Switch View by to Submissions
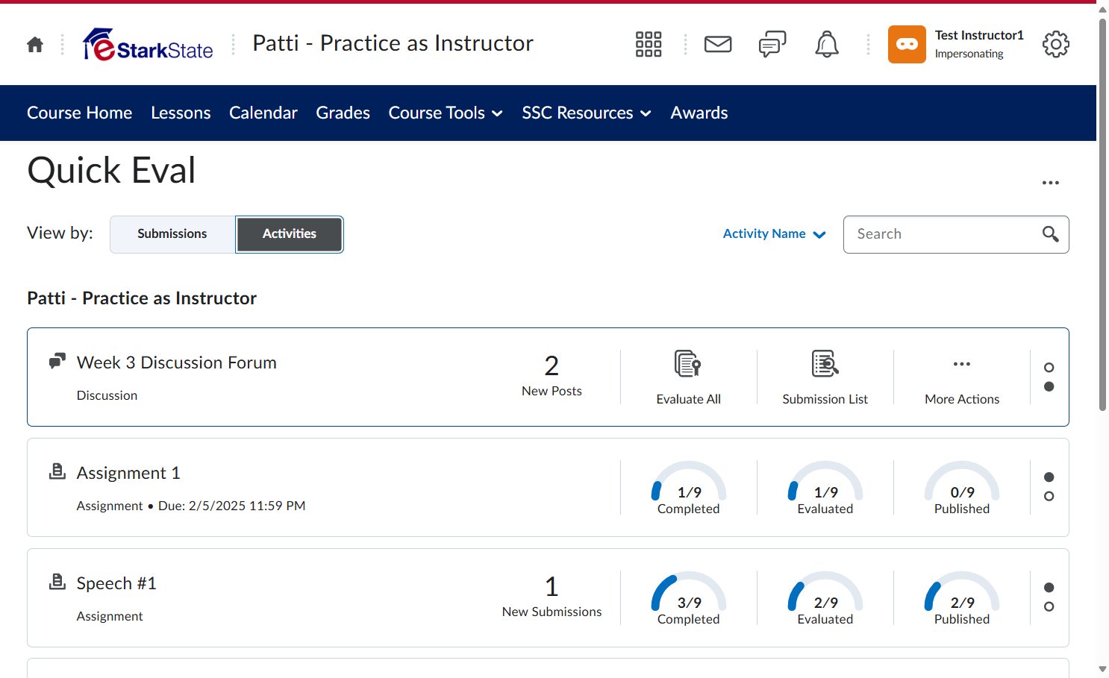This screenshot has height=678, width=1109. point(172,234)
